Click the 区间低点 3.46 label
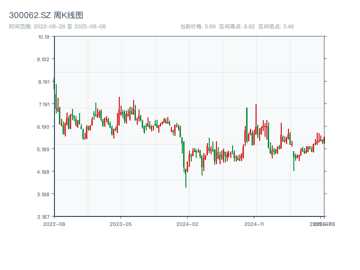The width and height of the screenshot is (360, 270). pos(276,27)
